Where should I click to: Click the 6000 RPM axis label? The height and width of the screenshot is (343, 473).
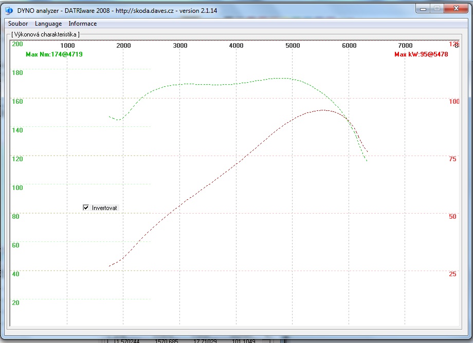(349, 46)
